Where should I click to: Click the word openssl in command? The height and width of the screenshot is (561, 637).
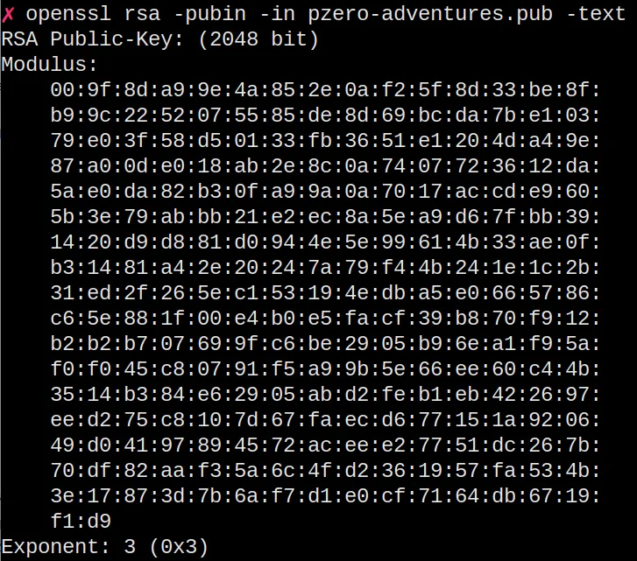pos(68,14)
